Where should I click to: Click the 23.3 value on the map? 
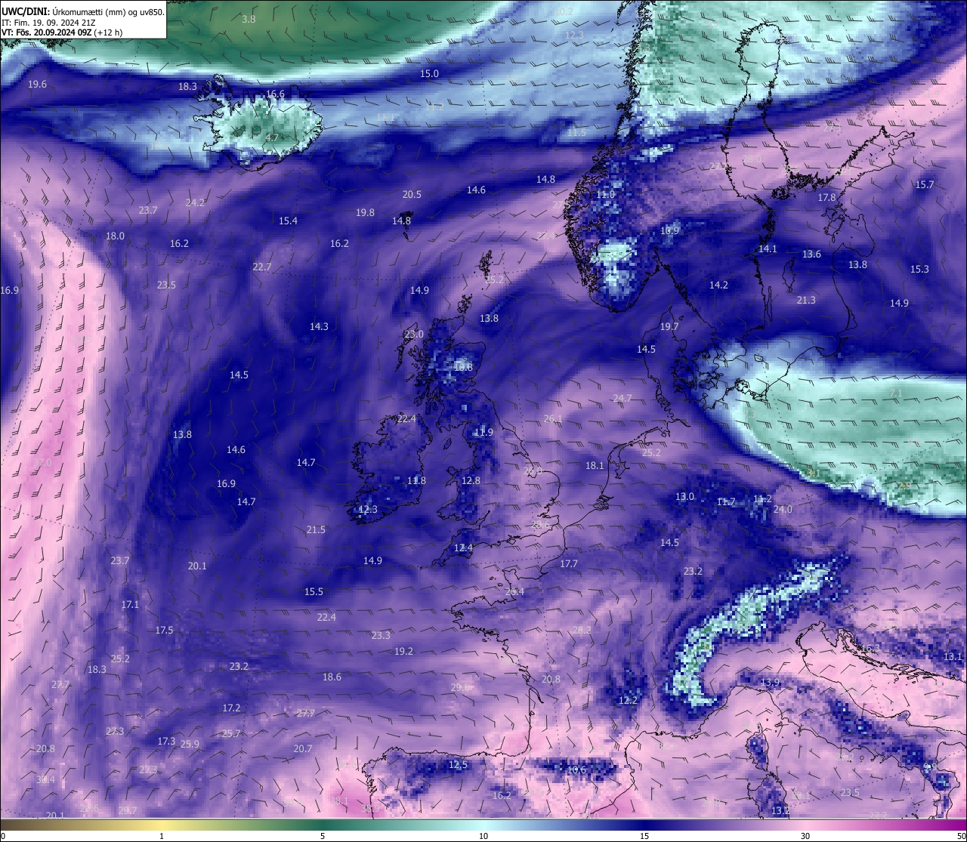tap(381, 635)
